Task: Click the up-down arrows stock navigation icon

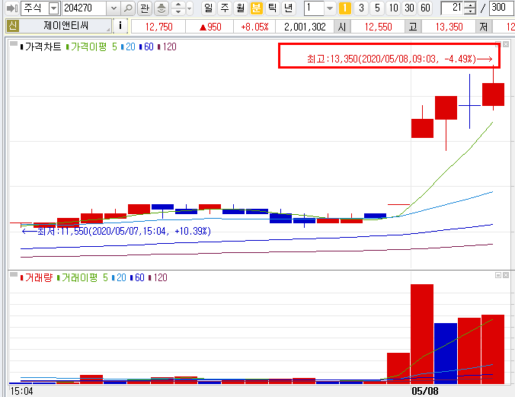Action: (x=178, y=8)
